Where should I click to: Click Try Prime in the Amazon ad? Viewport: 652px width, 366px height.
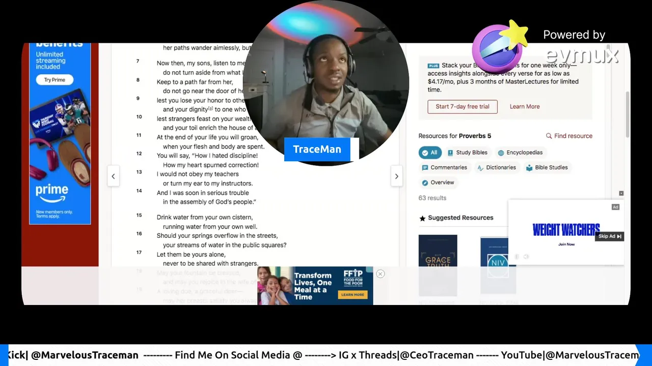pyautogui.click(x=55, y=80)
